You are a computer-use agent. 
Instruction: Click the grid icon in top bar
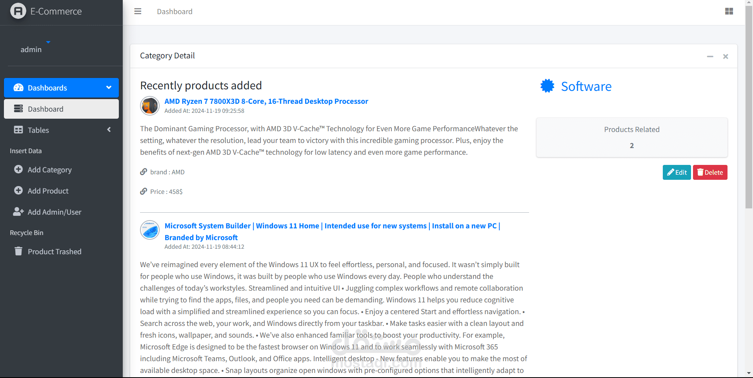[x=729, y=11]
